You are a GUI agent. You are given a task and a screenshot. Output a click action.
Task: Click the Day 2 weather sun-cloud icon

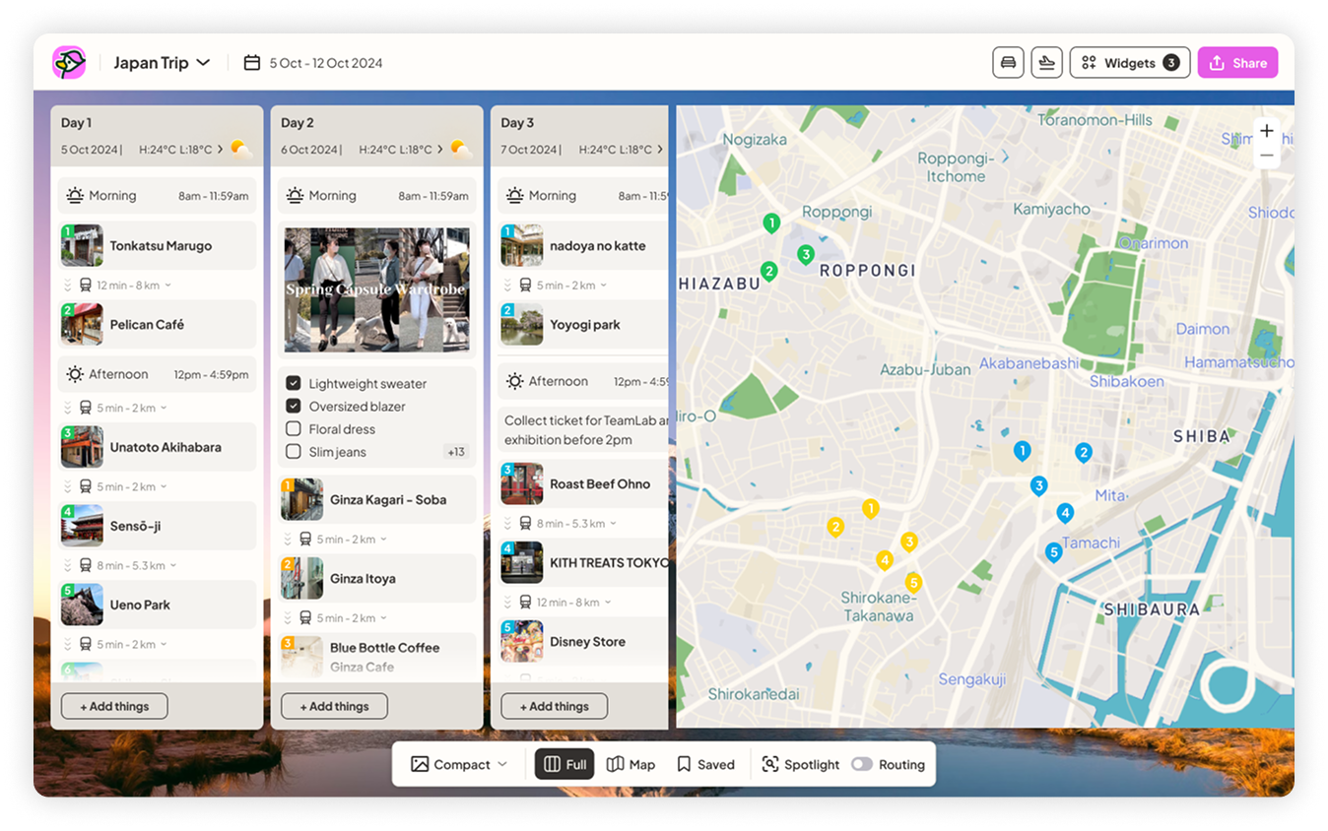[461, 150]
